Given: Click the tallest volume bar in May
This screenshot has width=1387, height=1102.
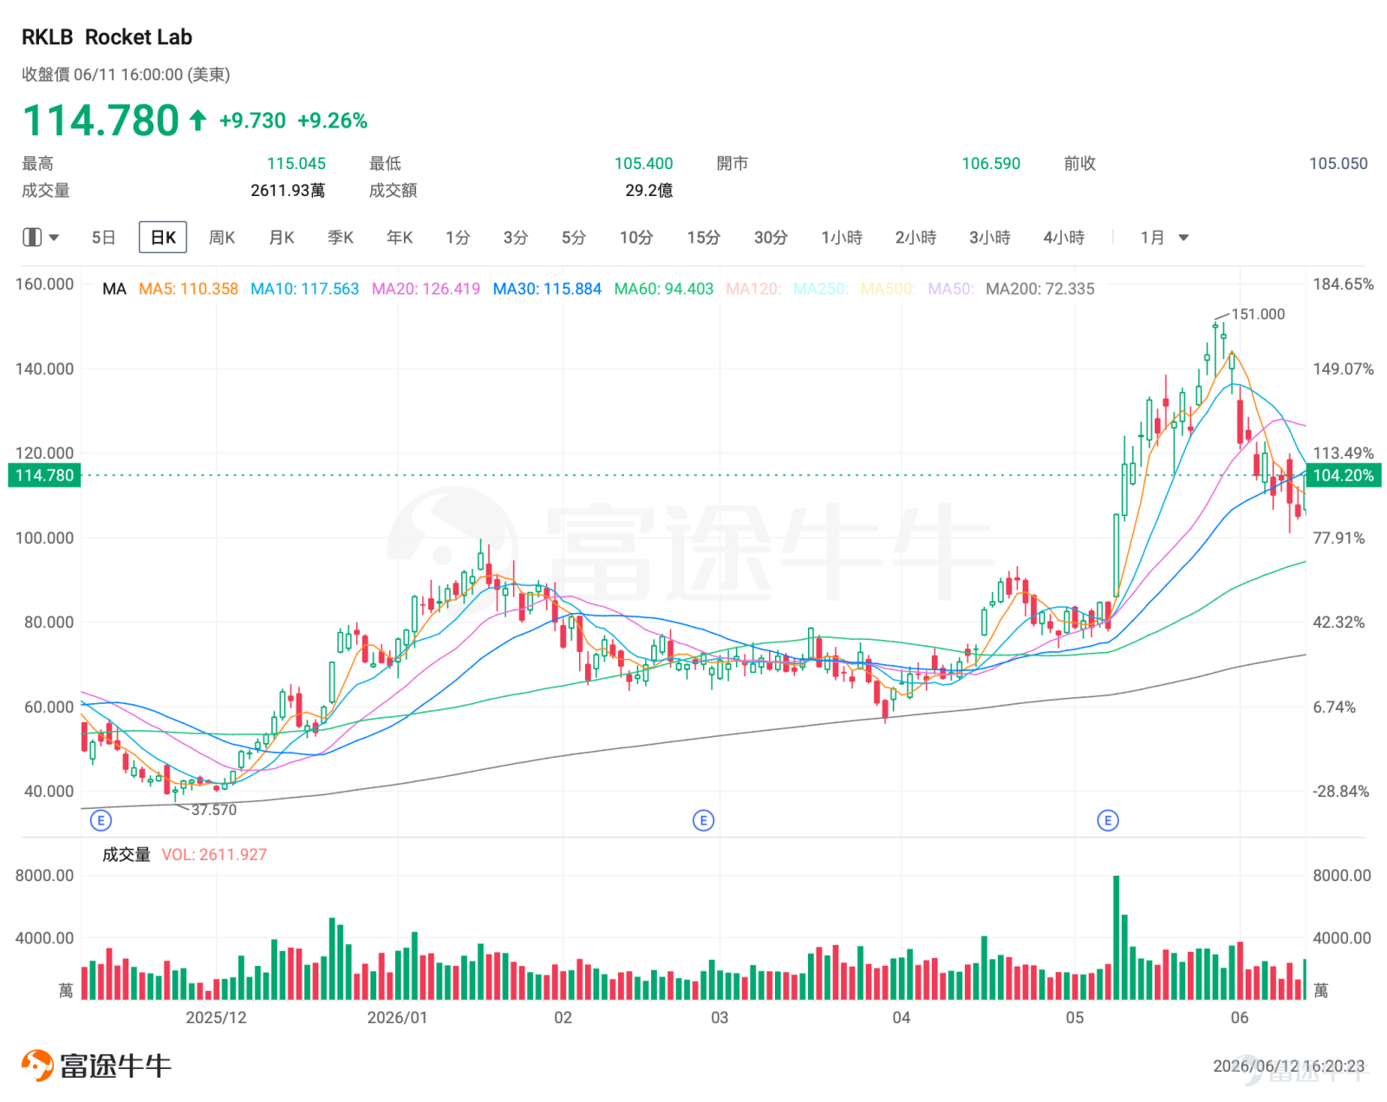Looking at the screenshot, I should 1117,937.
